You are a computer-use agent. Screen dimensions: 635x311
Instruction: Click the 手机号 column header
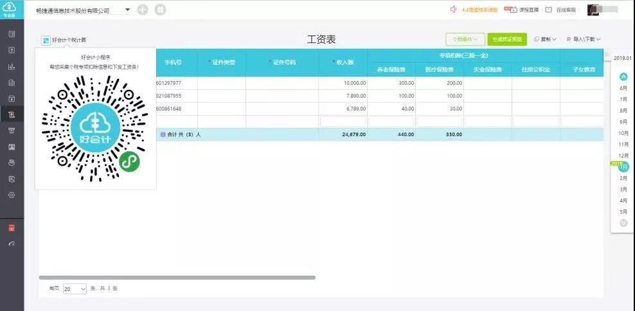(x=173, y=62)
